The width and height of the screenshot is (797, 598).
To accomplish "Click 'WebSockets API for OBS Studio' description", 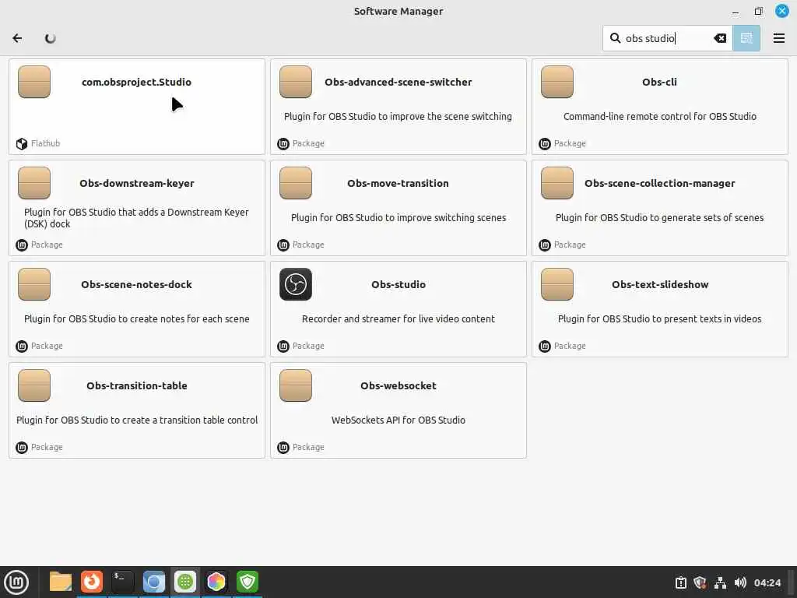I will point(398,420).
